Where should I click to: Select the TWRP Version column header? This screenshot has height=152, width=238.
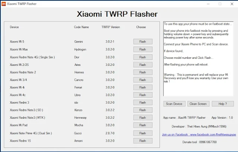111,27
